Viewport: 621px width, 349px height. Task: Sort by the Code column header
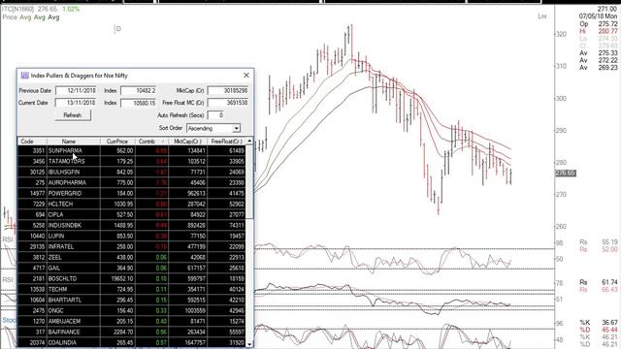(32, 142)
